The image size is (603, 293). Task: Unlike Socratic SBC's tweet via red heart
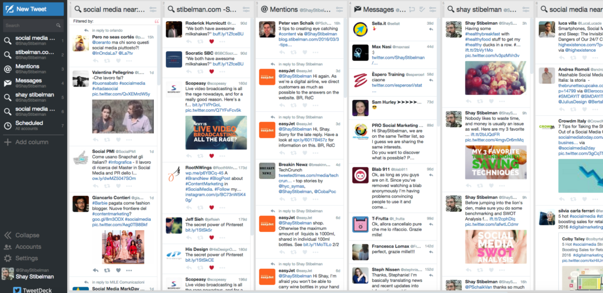(x=211, y=71)
